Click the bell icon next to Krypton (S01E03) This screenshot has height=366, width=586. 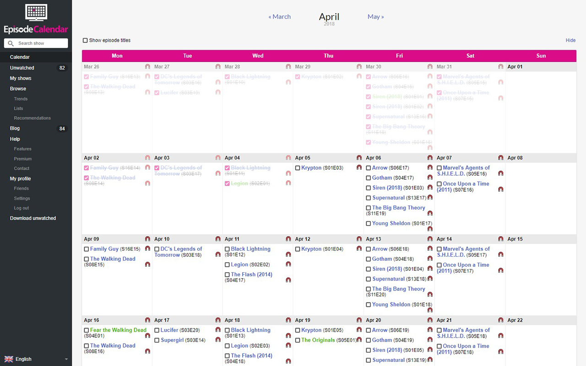359,167
